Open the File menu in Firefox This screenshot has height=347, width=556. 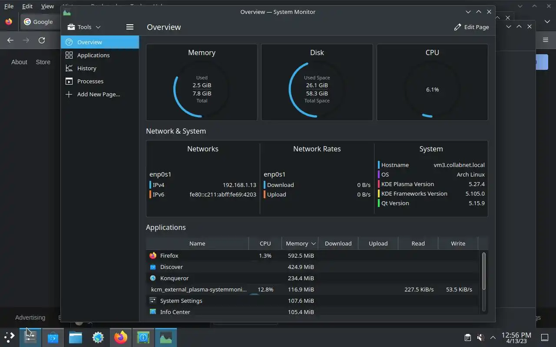(x=9, y=7)
